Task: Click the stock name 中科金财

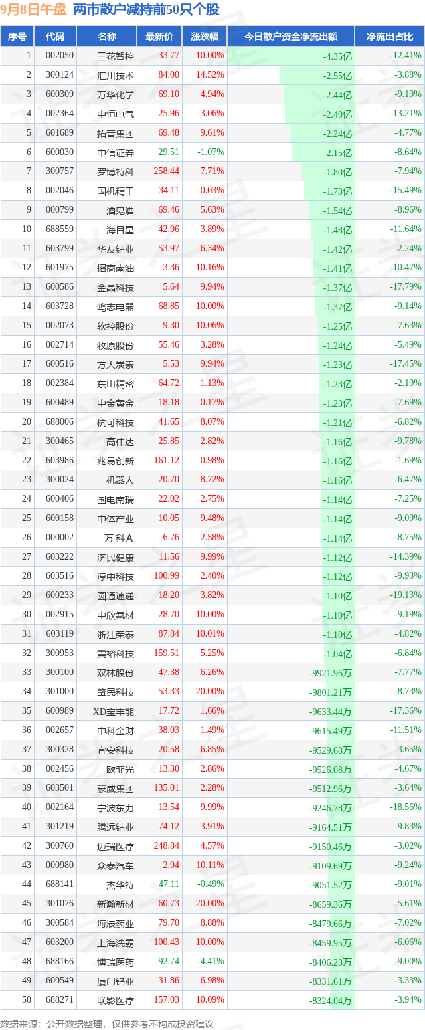Action: [116, 730]
